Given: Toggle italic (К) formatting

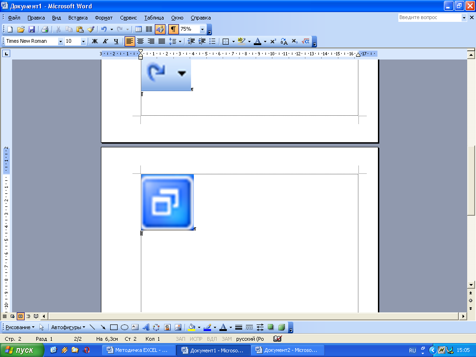Looking at the screenshot, I should pos(106,41).
